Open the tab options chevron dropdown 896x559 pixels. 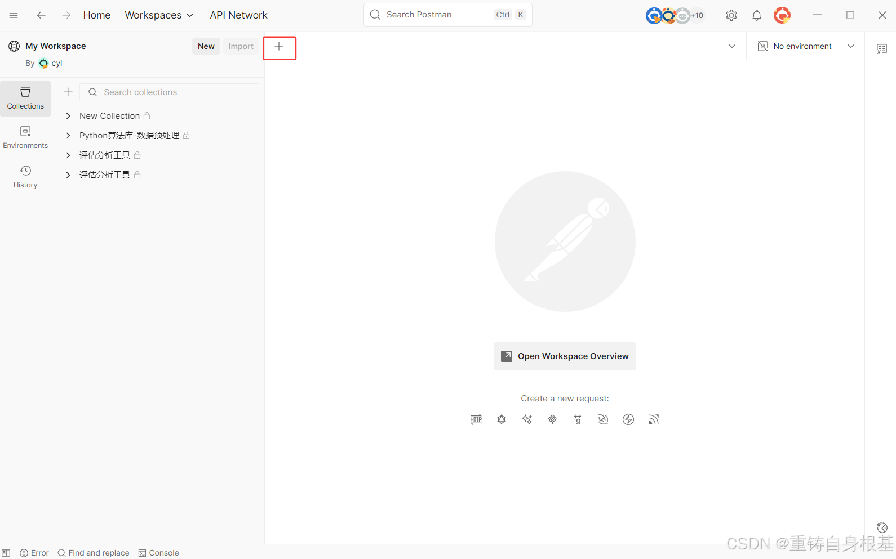[732, 46]
